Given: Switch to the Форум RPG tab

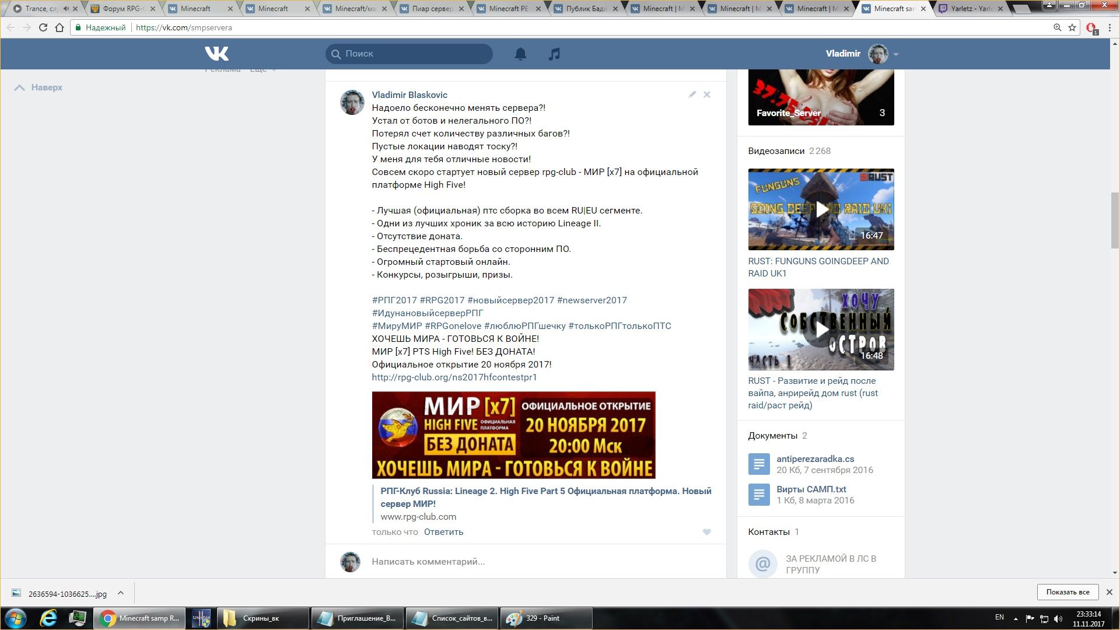Looking at the screenshot, I should tap(123, 9).
